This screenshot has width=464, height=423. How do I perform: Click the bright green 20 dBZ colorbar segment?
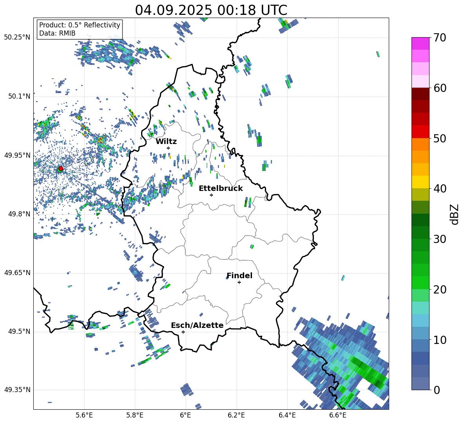[x=420, y=283]
